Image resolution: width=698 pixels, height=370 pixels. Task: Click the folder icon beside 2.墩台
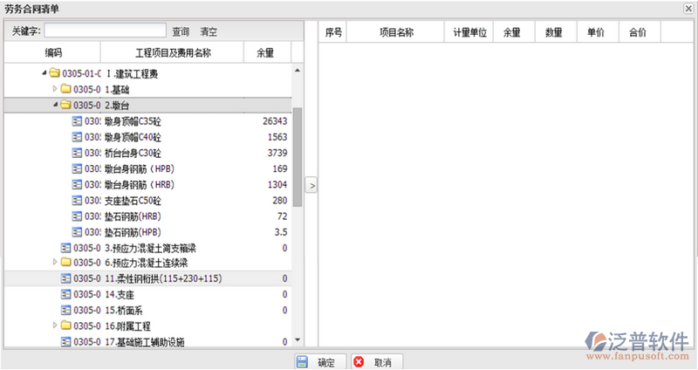(65, 106)
